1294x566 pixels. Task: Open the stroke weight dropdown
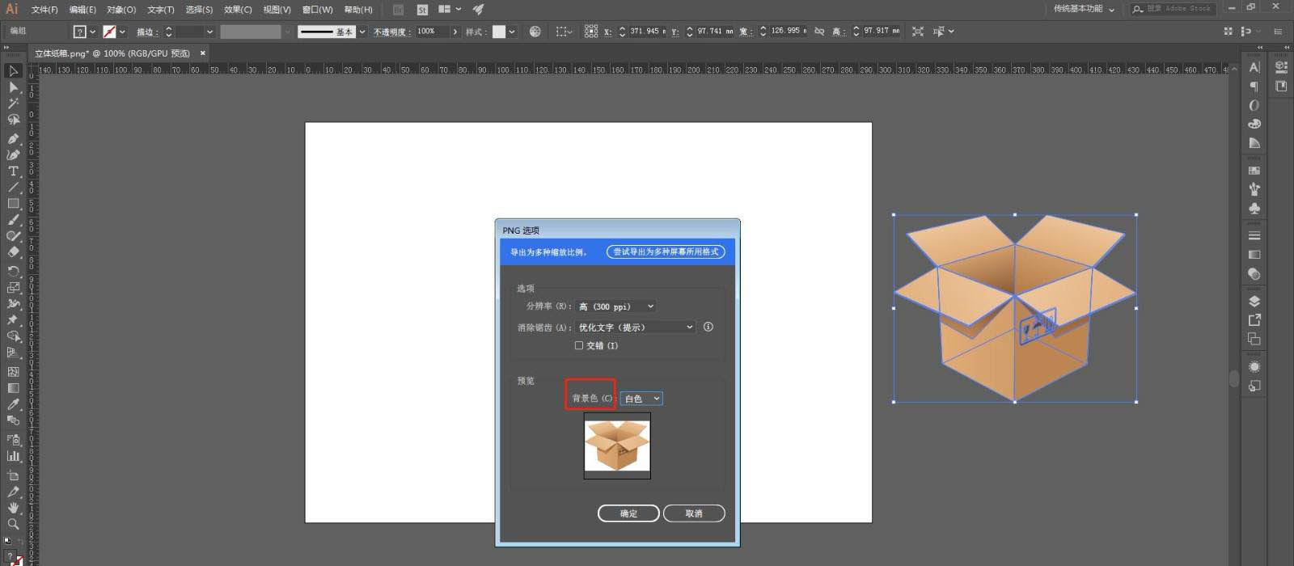pyautogui.click(x=210, y=32)
